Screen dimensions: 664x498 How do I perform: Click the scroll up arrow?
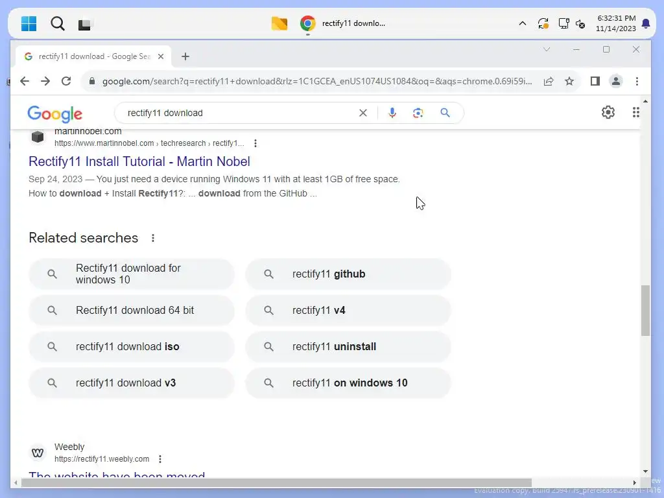[645, 101]
